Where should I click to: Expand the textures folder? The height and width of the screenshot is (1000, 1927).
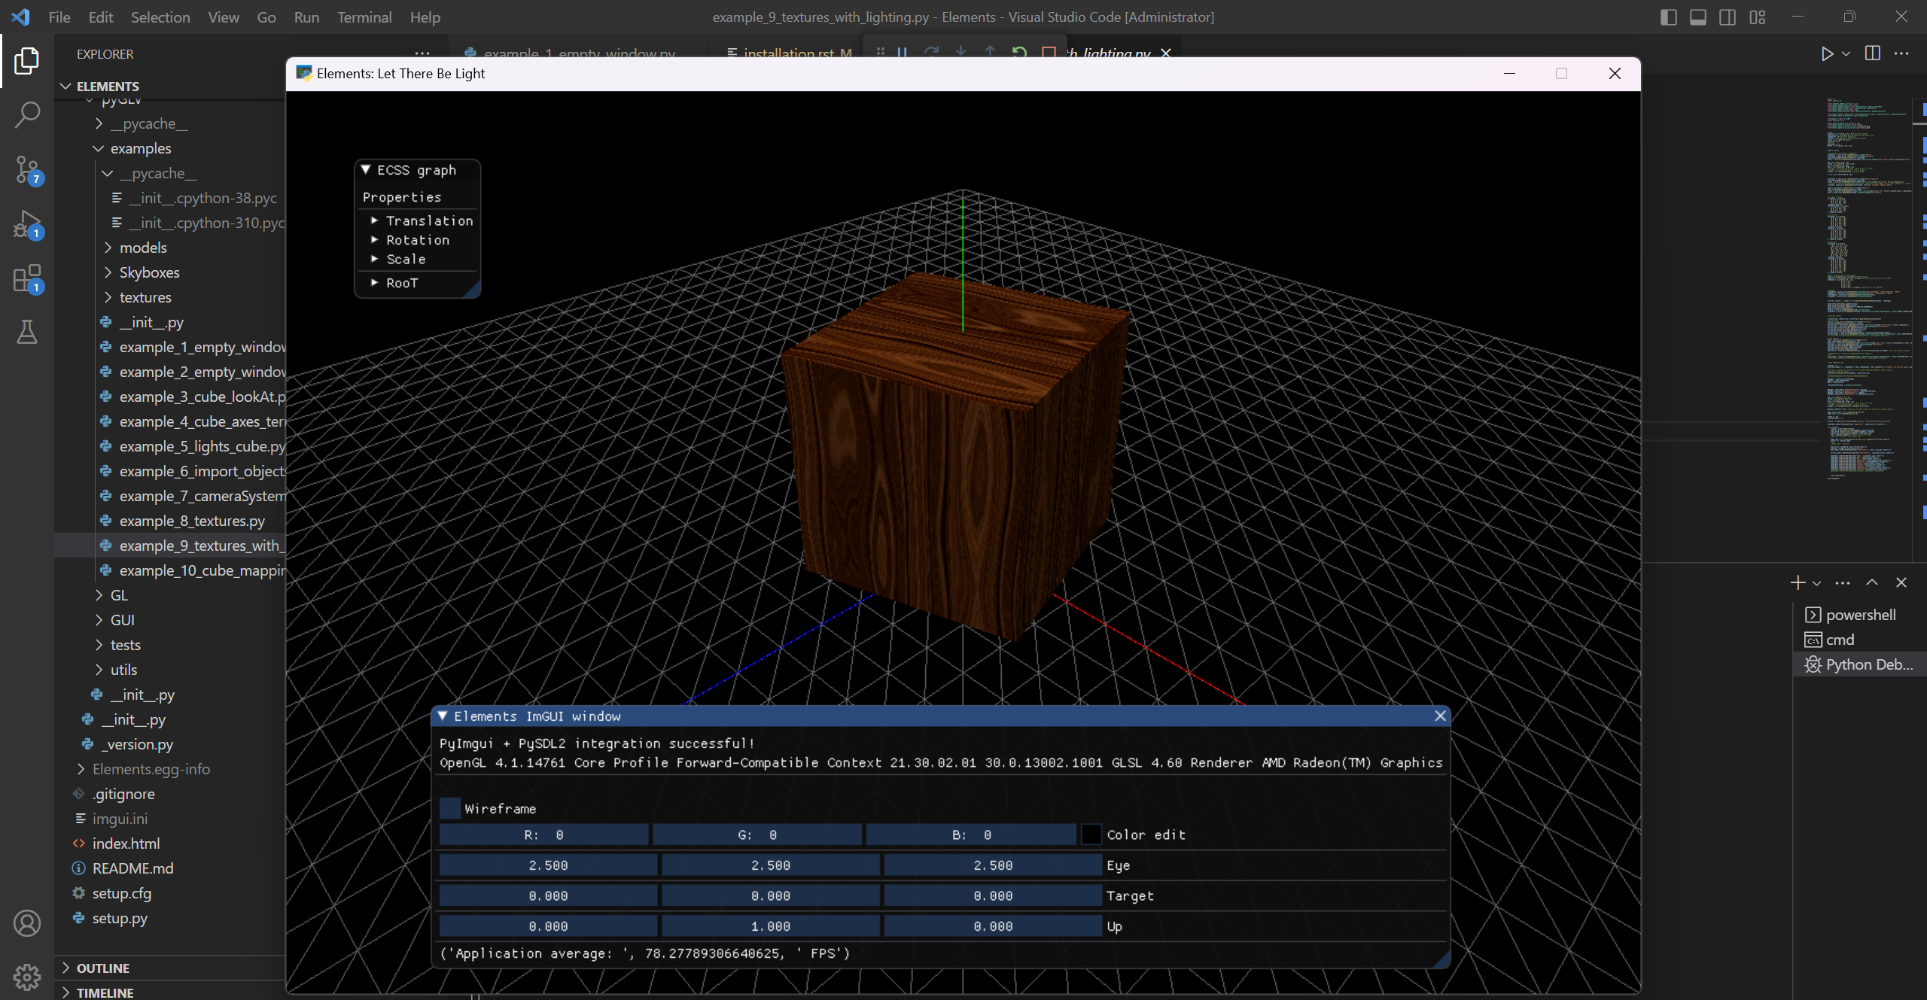click(145, 297)
